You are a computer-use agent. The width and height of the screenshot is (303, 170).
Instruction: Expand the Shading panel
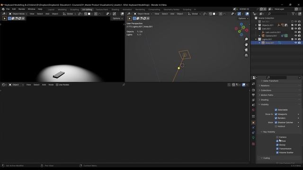tap(265, 100)
